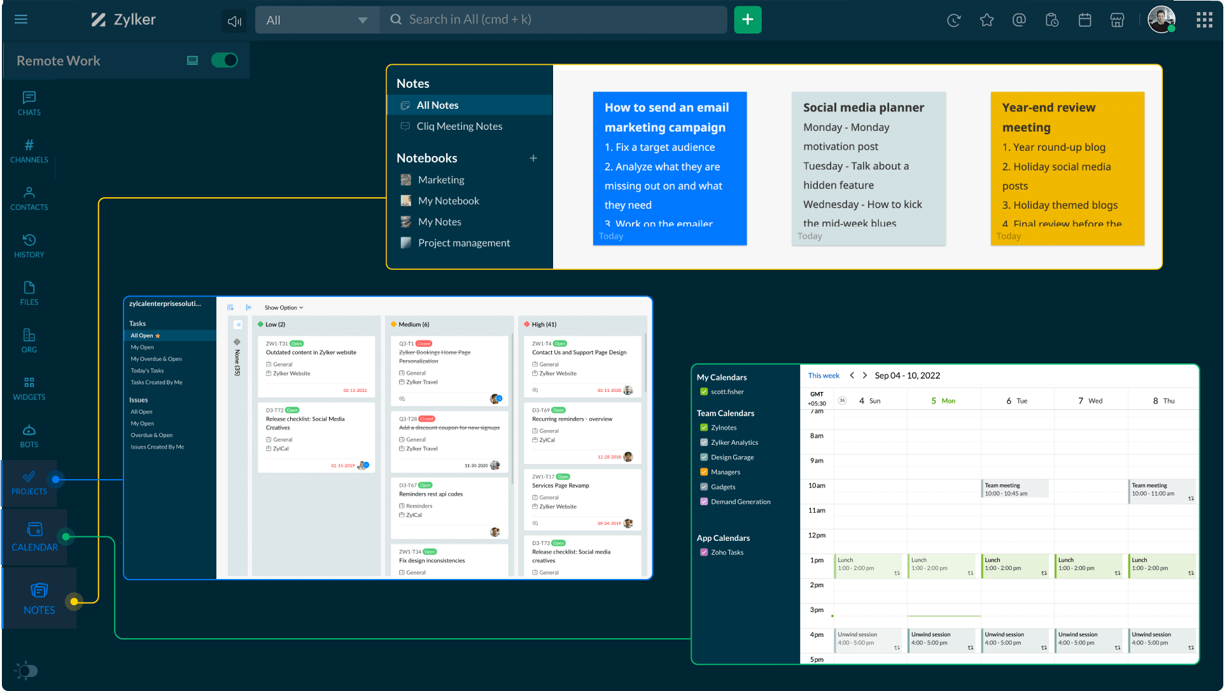Expand the Show Option dropdown
The image size is (1229, 691).
[x=284, y=307]
